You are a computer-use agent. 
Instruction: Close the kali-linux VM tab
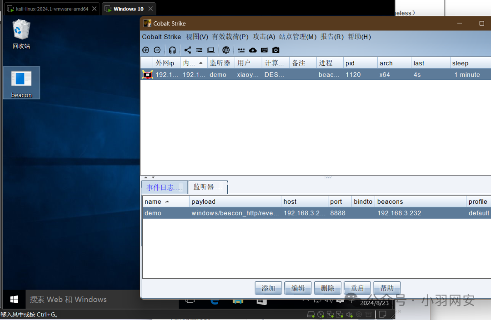(x=94, y=9)
